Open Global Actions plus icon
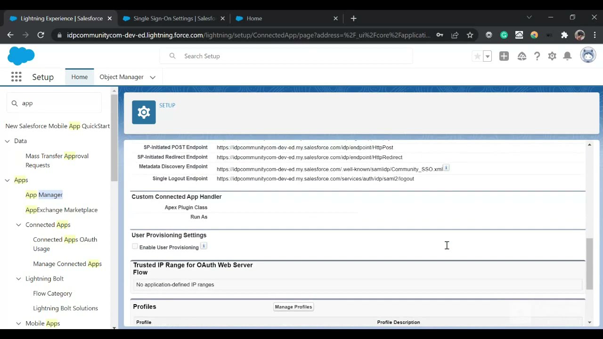This screenshot has height=339, width=603. [x=504, y=56]
